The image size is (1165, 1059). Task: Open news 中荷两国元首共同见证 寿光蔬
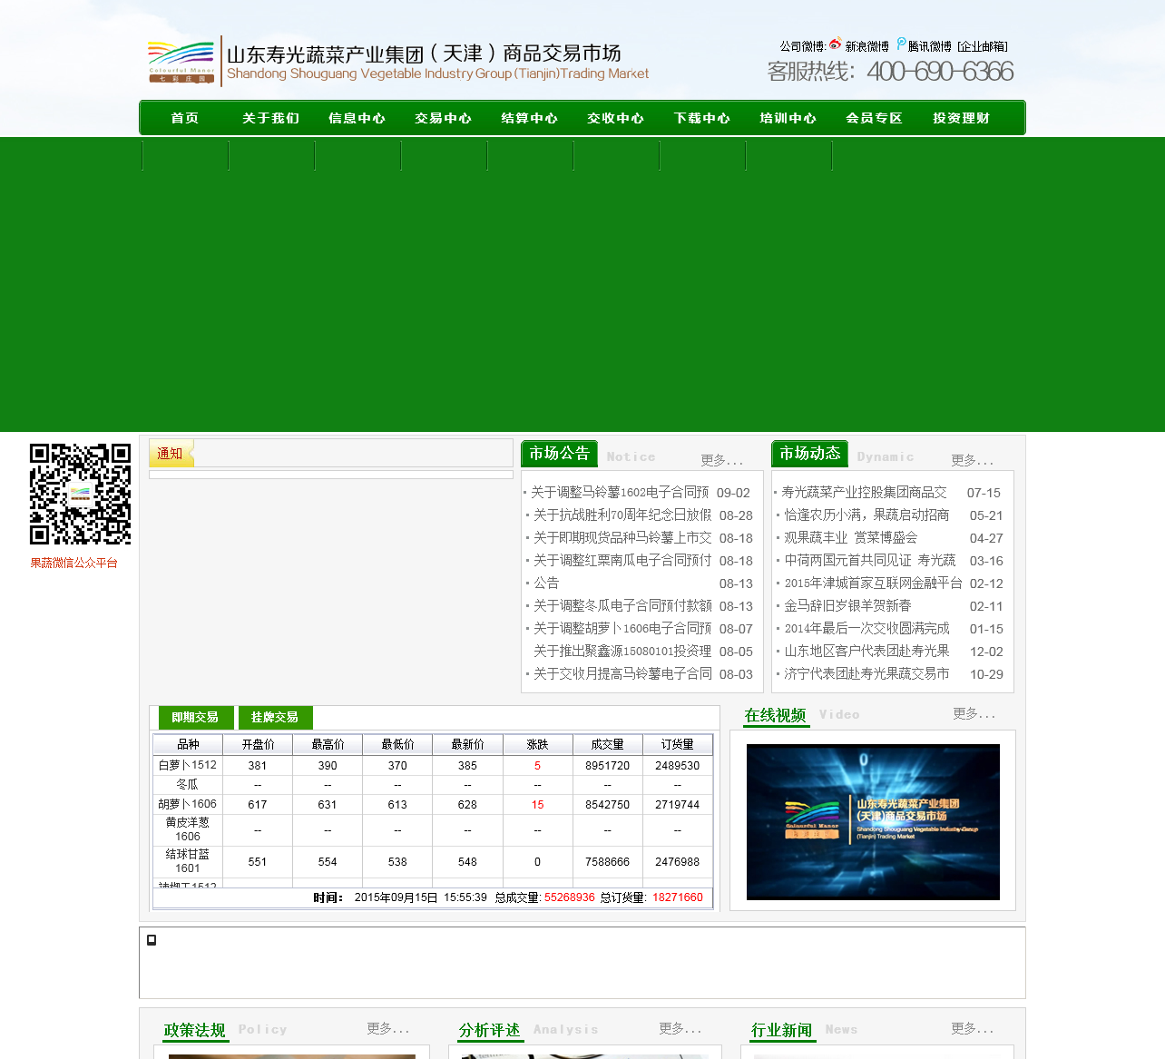pos(870,561)
